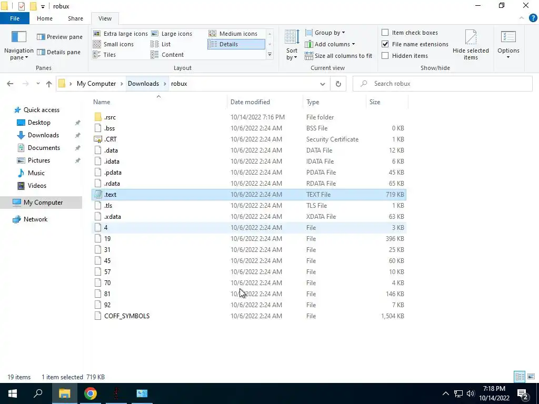
Task: Switch layout to Extra large icons
Action: [x=121, y=34]
